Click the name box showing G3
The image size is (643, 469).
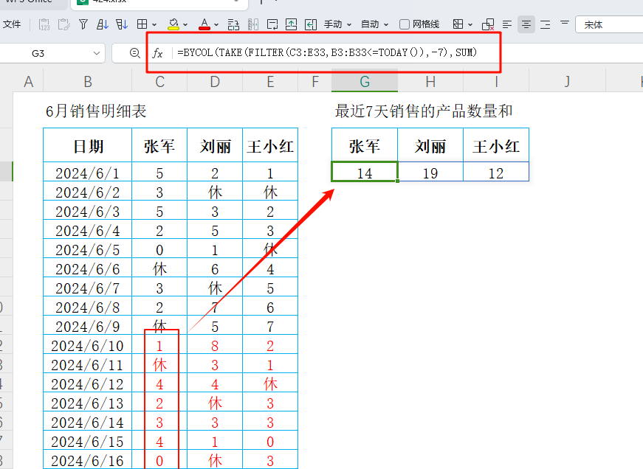click(38, 53)
